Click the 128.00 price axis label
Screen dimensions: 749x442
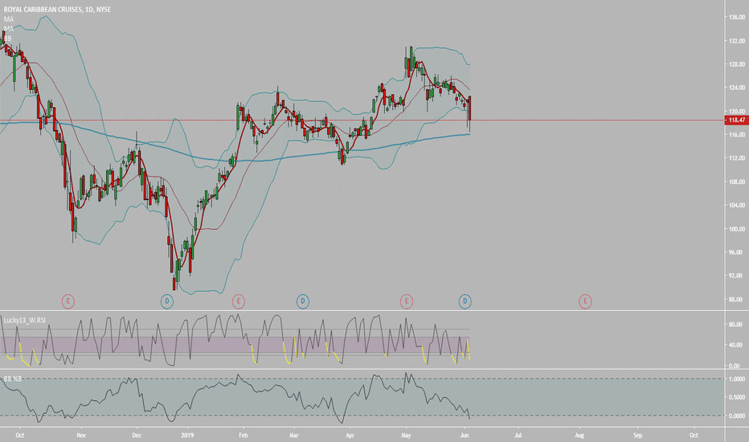click(737, 64)
